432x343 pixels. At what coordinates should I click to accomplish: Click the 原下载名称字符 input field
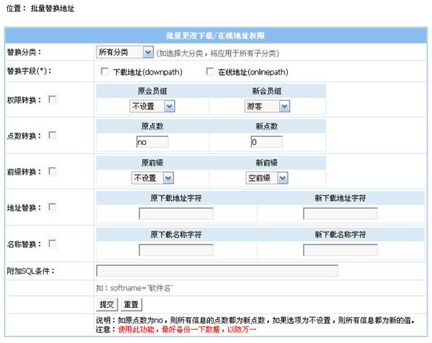[x=176, y=250]
